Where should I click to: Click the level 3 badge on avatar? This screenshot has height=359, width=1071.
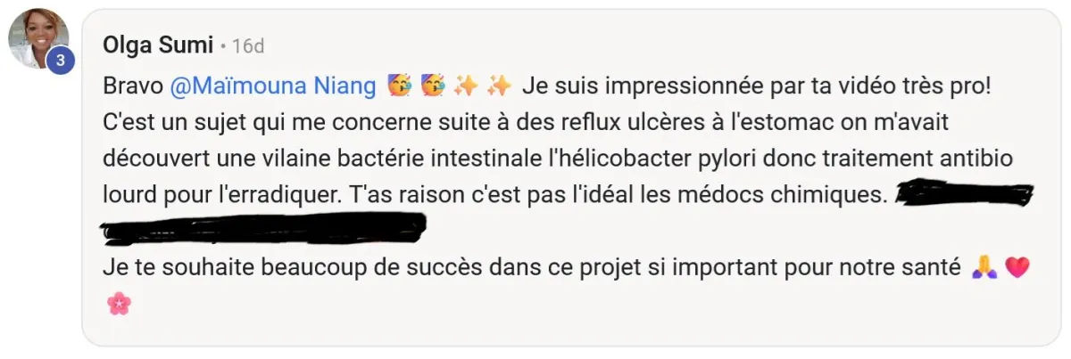click(x=60, y=61)
